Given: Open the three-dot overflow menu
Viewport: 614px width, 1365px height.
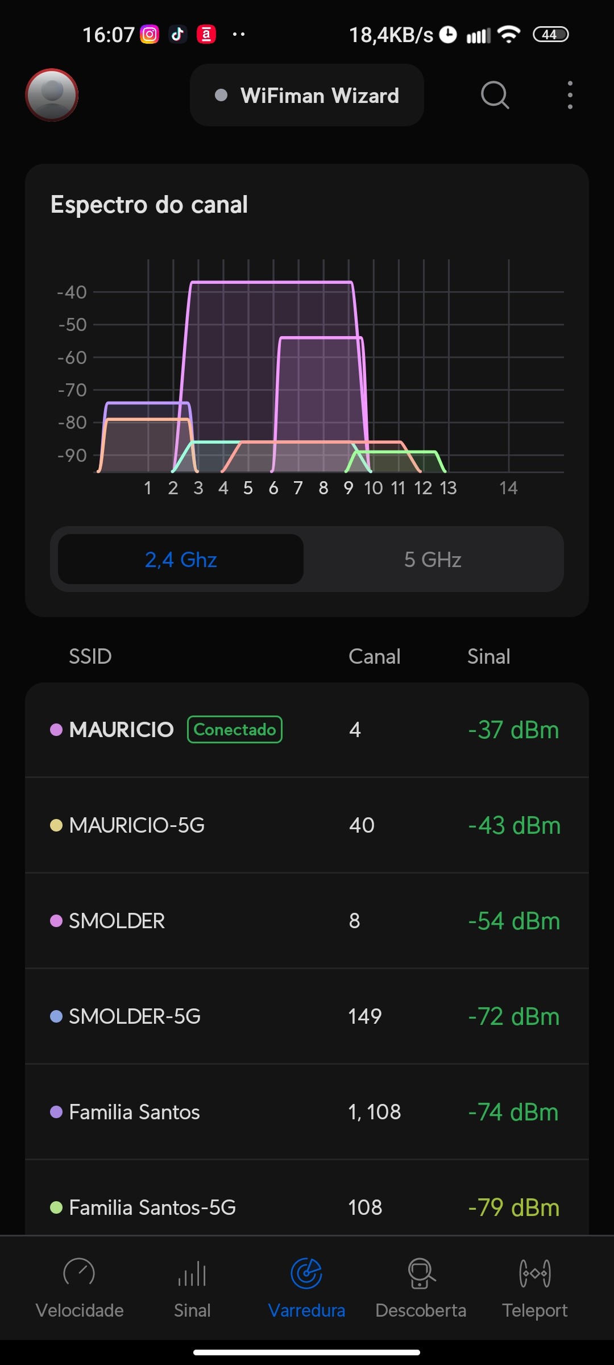Looking at the screenshot, I should click(570, 95).
